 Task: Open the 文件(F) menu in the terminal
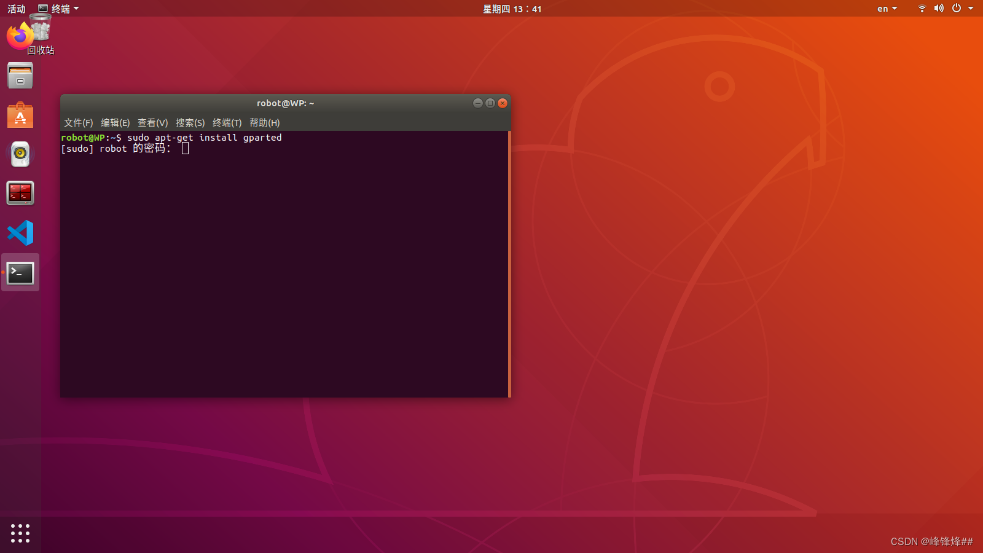[78, 123]
